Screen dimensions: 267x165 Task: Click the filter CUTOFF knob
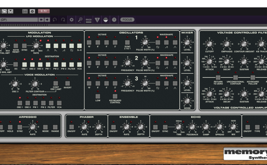pyautogui.click(x=209, y=44)
